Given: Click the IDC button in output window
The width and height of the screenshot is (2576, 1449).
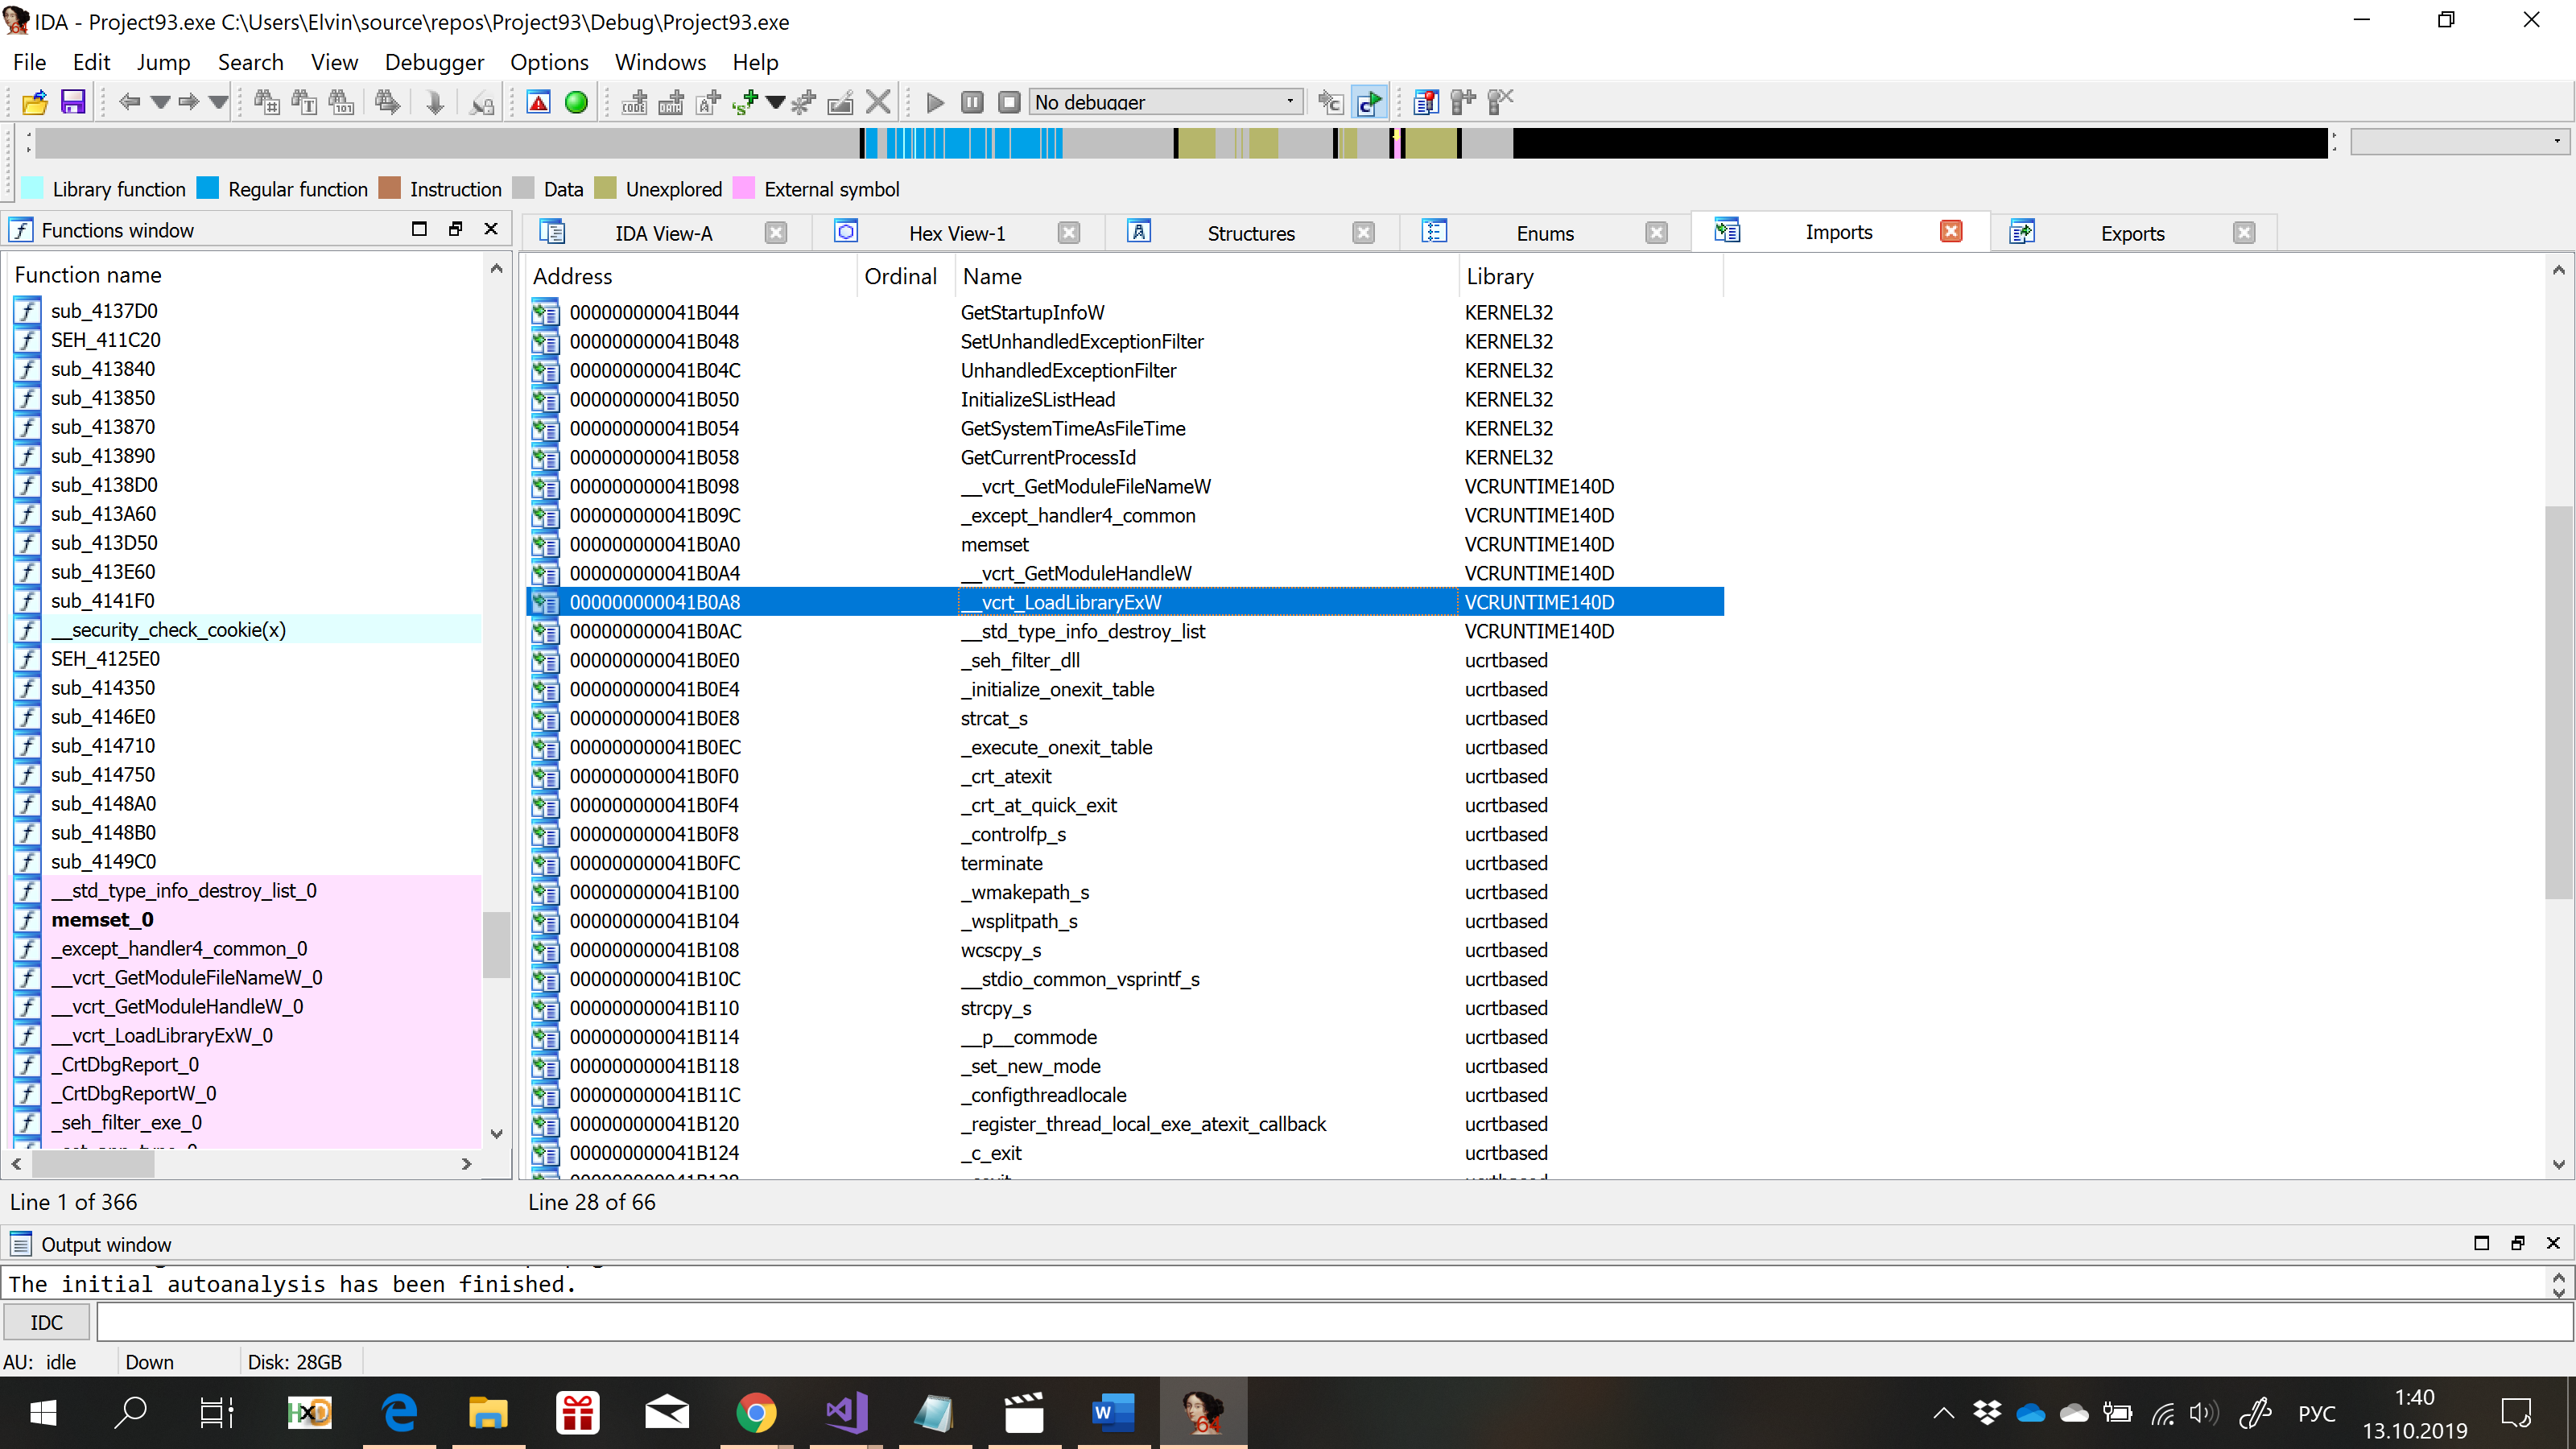Looking at the screenshot, I should point(46,1322).
